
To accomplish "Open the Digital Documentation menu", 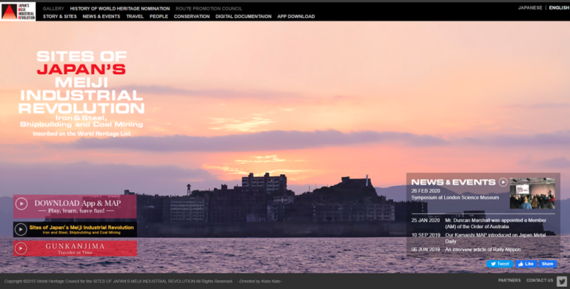I will pyautogui.click(x=244, y=16).
